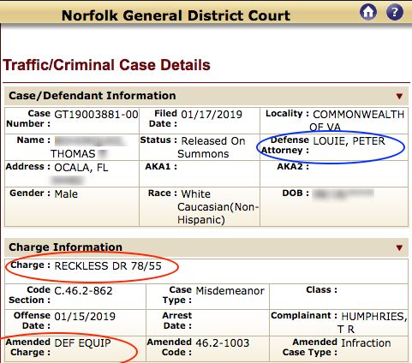Select the Charge Information header bar
This screenshot has height=363, width=412.
tap(206, 247)
